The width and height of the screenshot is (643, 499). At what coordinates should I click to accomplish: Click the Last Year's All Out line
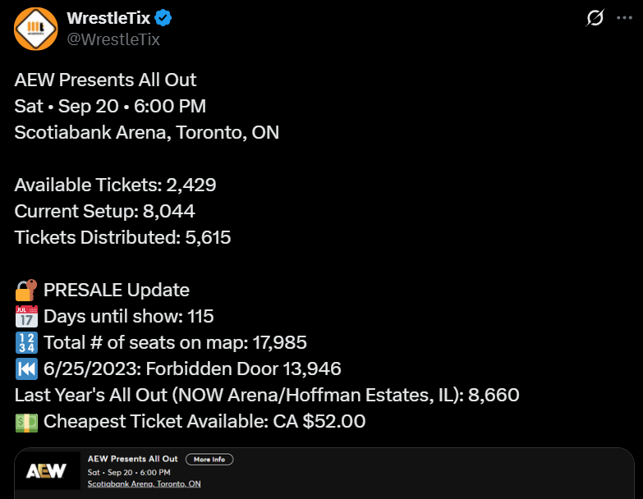coord(266,395)
